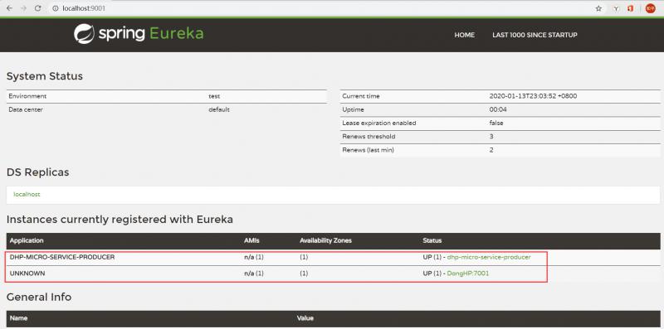
Task: Click the browser forward arrow
Action: pyautogui.click(x=23, y=8)
